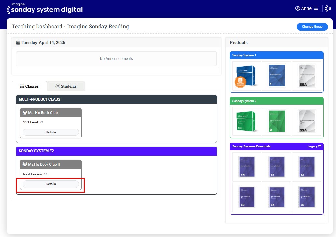Open Details for Ms. H's Book Club

point(51,132)
